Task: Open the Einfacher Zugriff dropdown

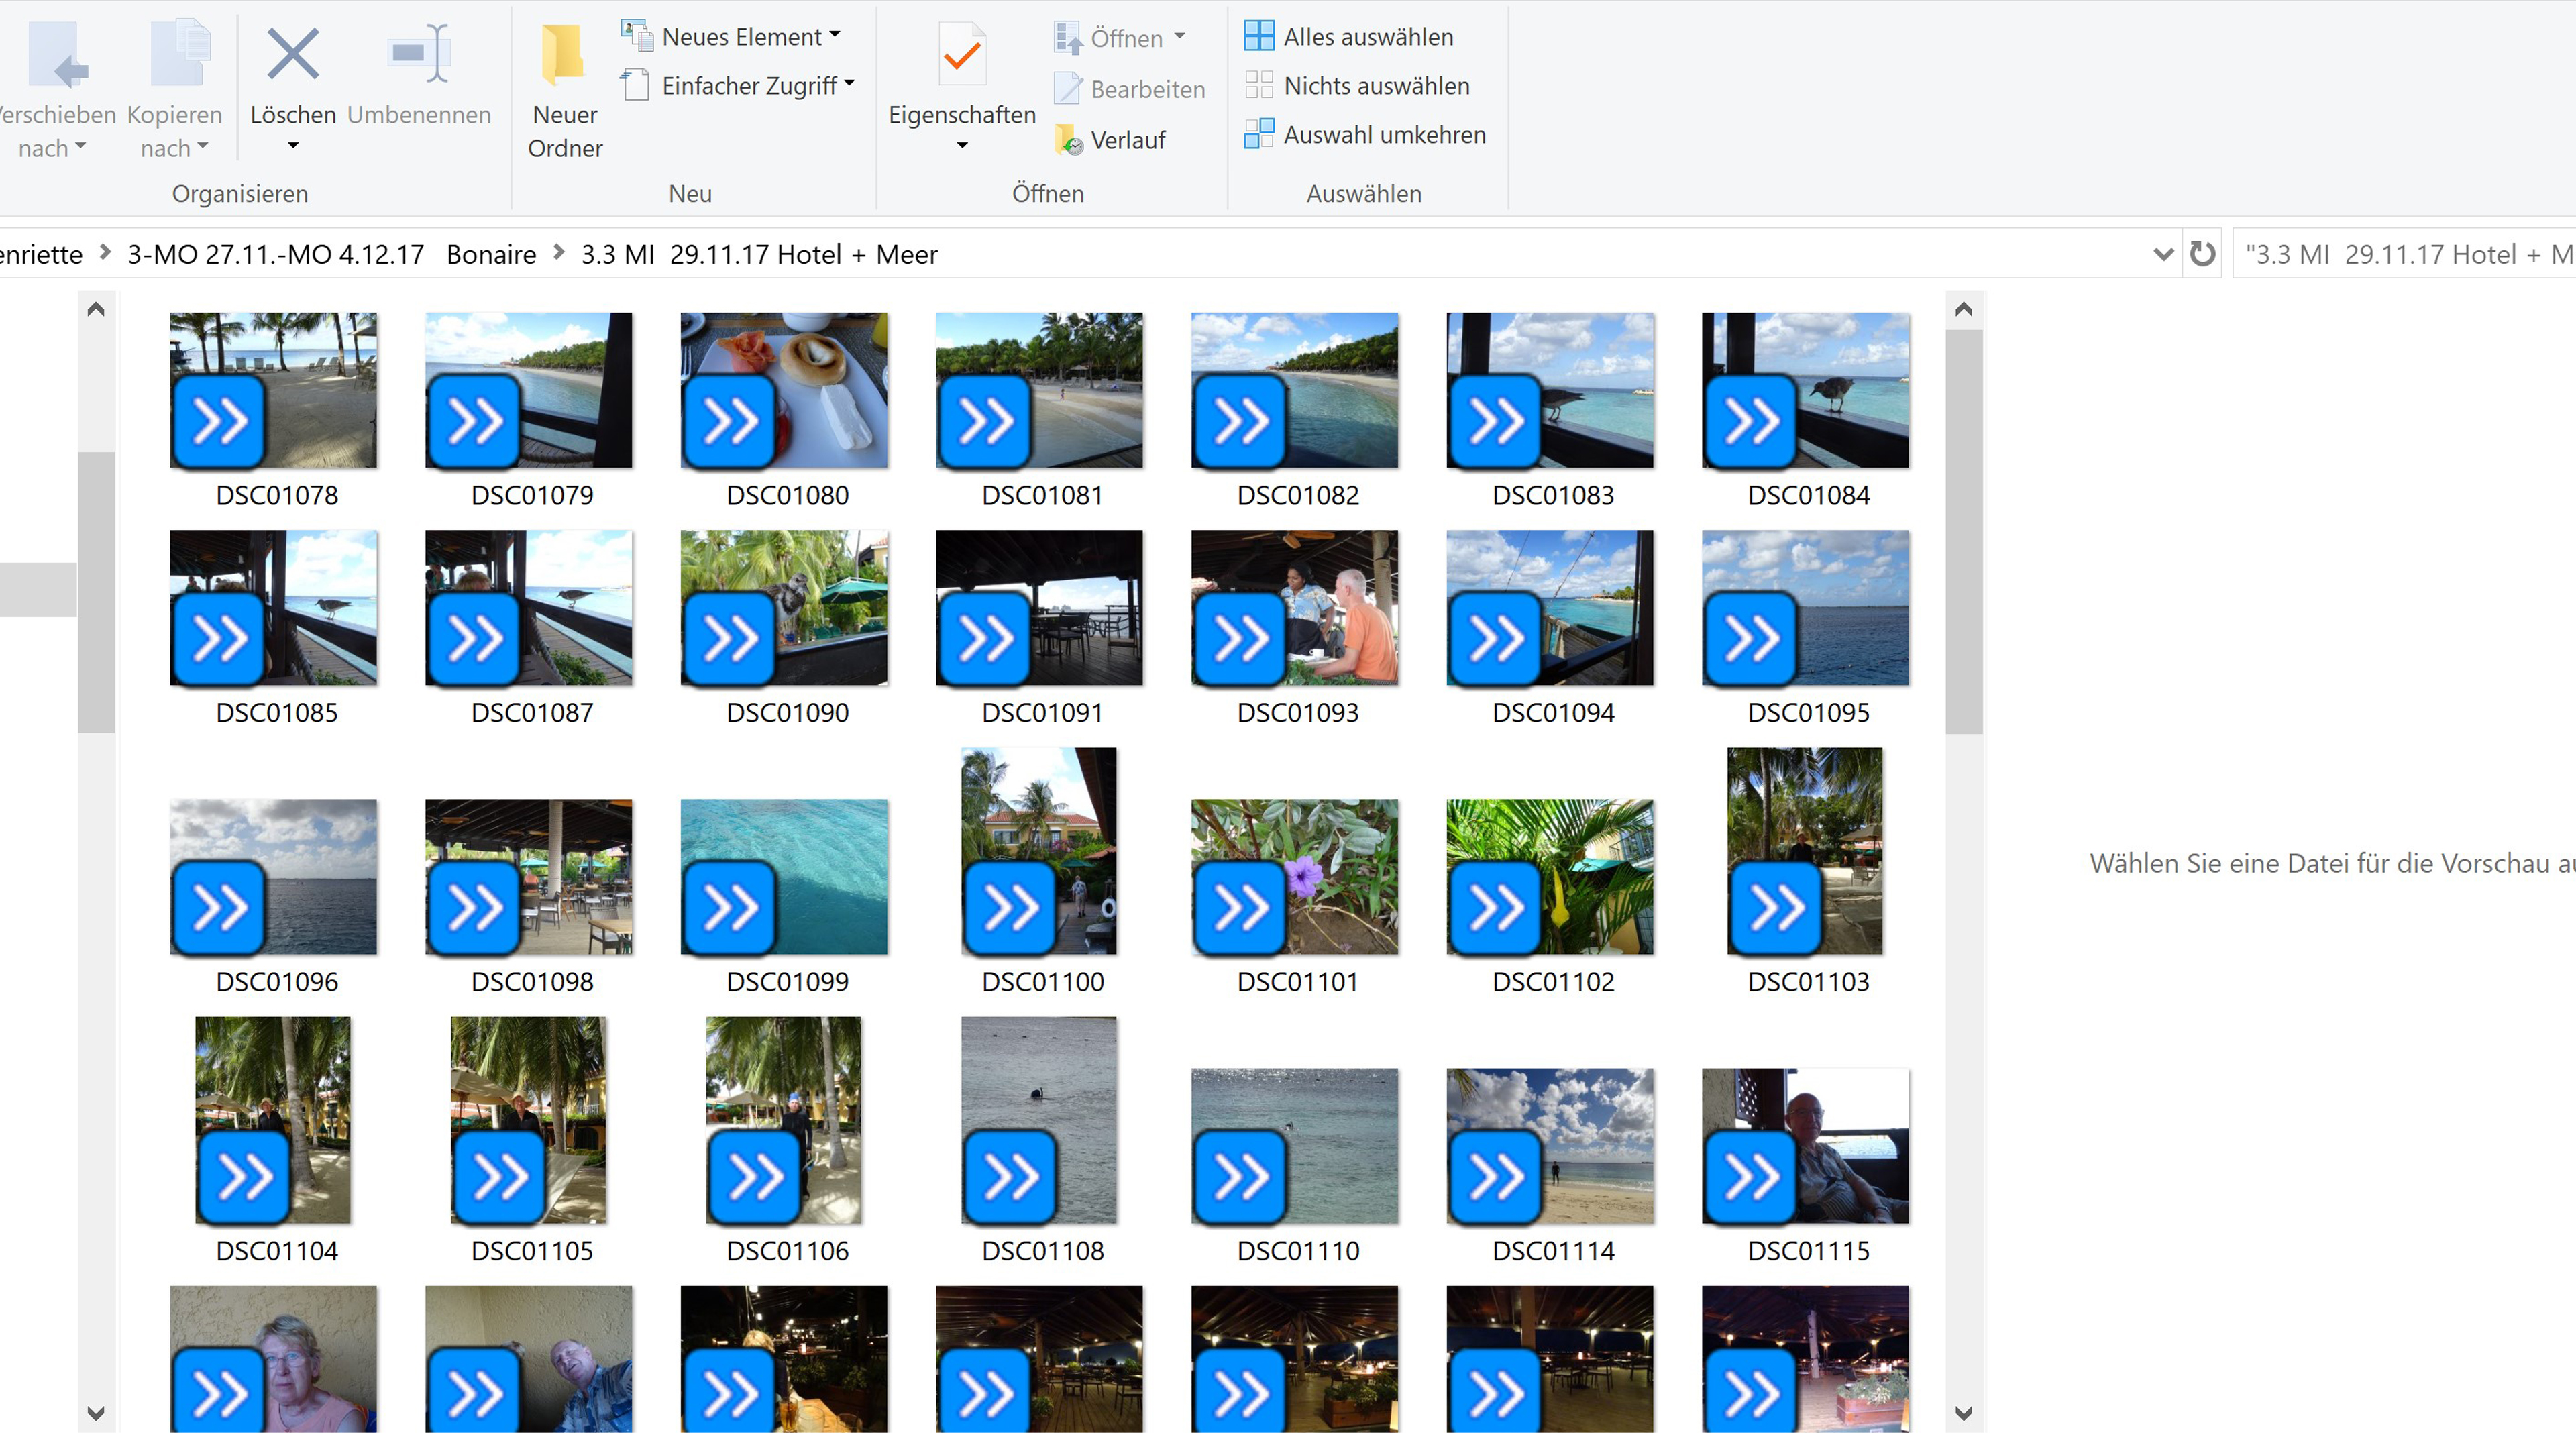Action: coord(849,84)
